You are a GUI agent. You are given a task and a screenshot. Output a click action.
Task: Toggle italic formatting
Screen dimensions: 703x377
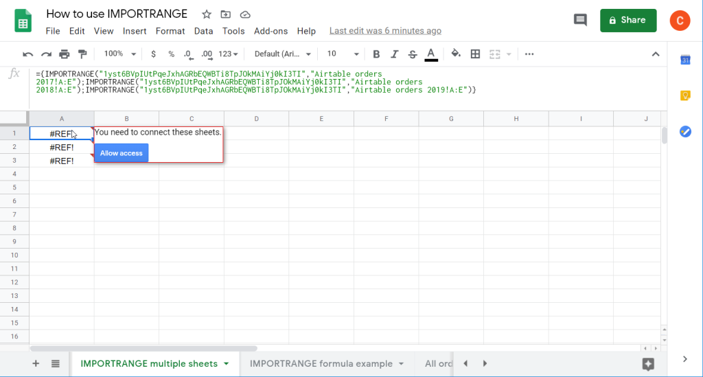[394, 54]
